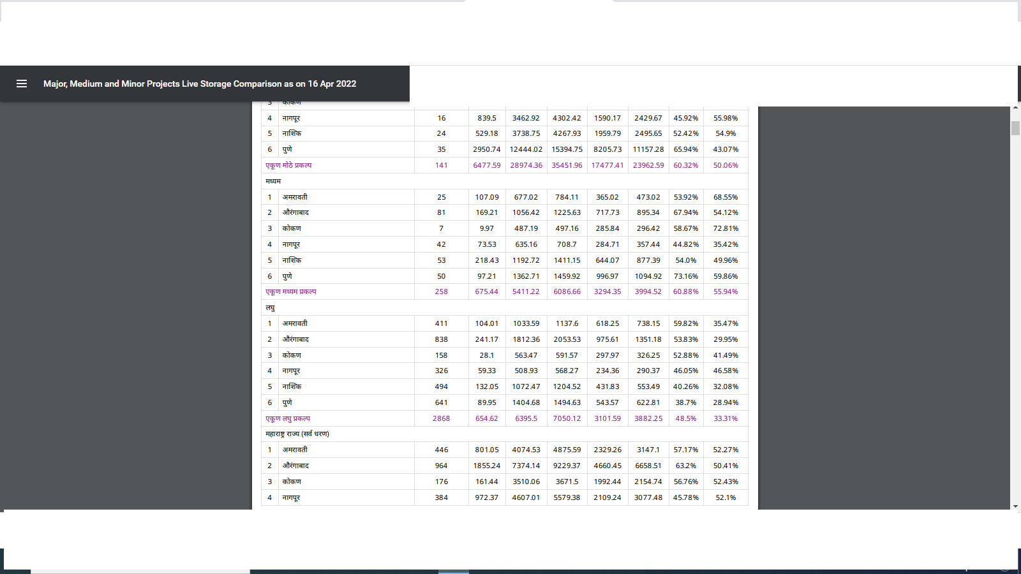Click the scrollbar up arrow
Image resolution: width=1021 pixels, height=574 pixels.
1015,109
